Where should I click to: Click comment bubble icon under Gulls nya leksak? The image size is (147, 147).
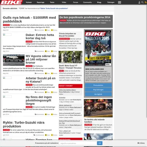(36, 30)
